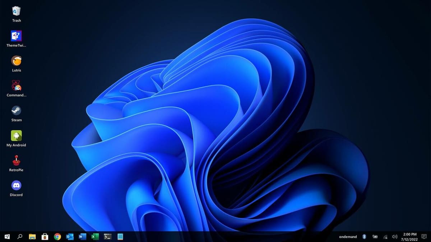Open the terminal from the taskbar
The width and height of the screenshot is (431, 242).
pyautogui.click(x=107, y=237)
